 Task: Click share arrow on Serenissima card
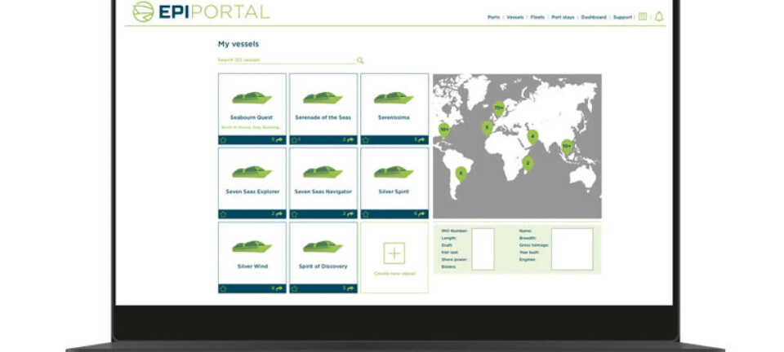tap(421, 139)
